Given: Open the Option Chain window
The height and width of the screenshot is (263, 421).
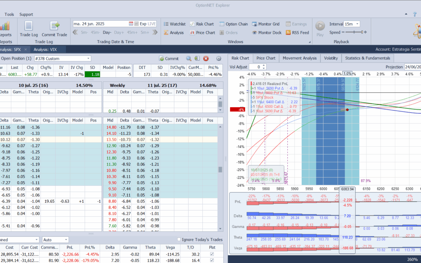Looking at the screenshot, I should [x=233, y=24].
